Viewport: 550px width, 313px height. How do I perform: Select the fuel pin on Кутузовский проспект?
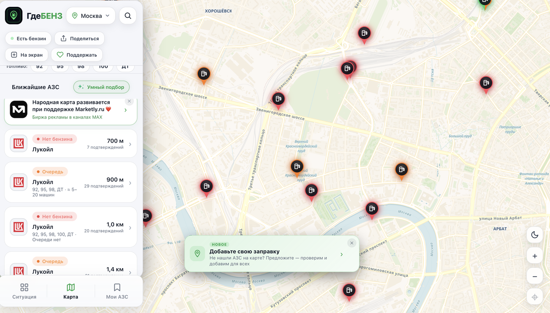pos(349,291)
